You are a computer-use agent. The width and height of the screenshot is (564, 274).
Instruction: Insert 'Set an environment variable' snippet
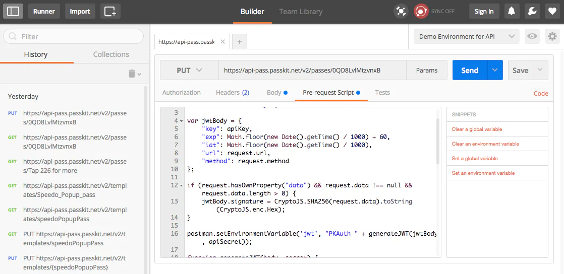[x=483, y=173]
